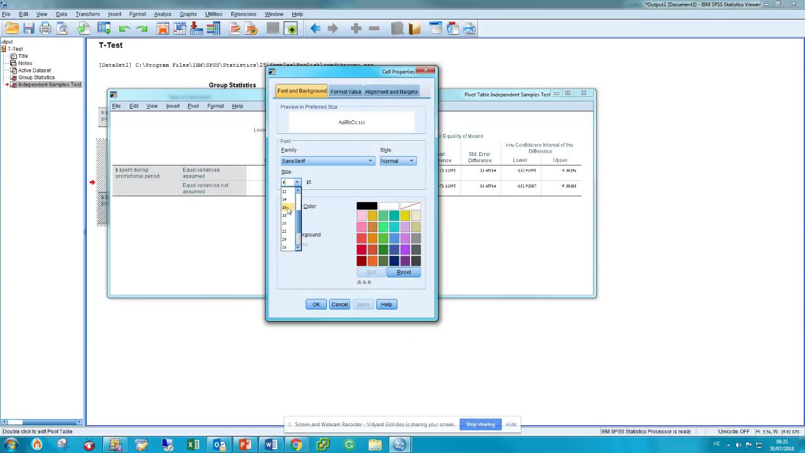The height and width of the screenshot is (453, 805).
Task: Click the outline pane horizontal scrollbar
Action: click(42, 422)
